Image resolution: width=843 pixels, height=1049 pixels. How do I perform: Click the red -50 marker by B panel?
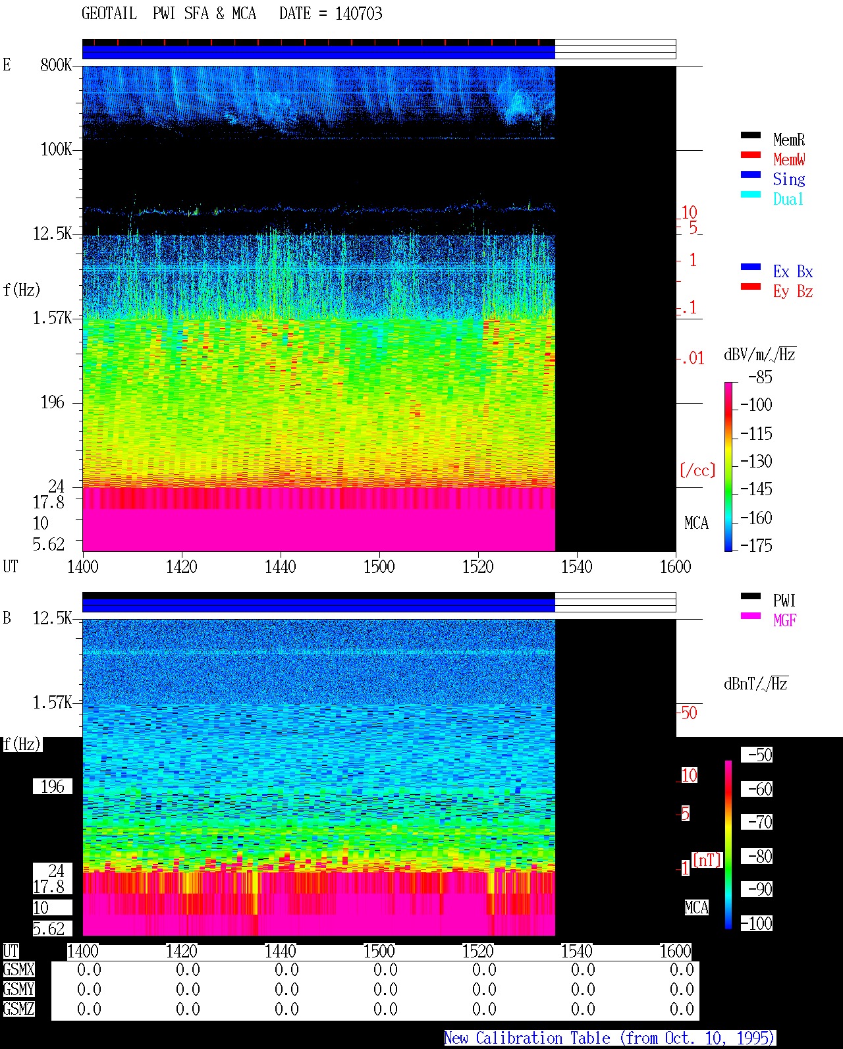pos(688,713)
